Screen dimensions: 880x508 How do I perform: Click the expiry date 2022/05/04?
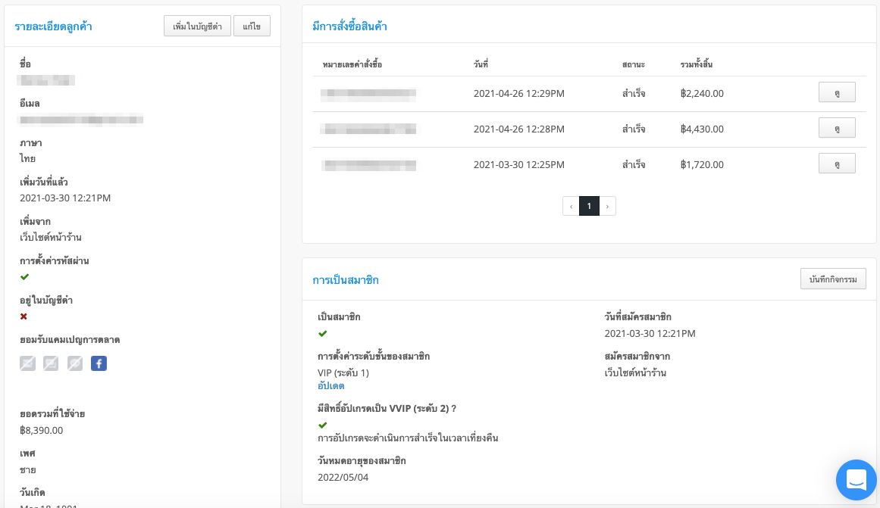click(x=343, y=478)
